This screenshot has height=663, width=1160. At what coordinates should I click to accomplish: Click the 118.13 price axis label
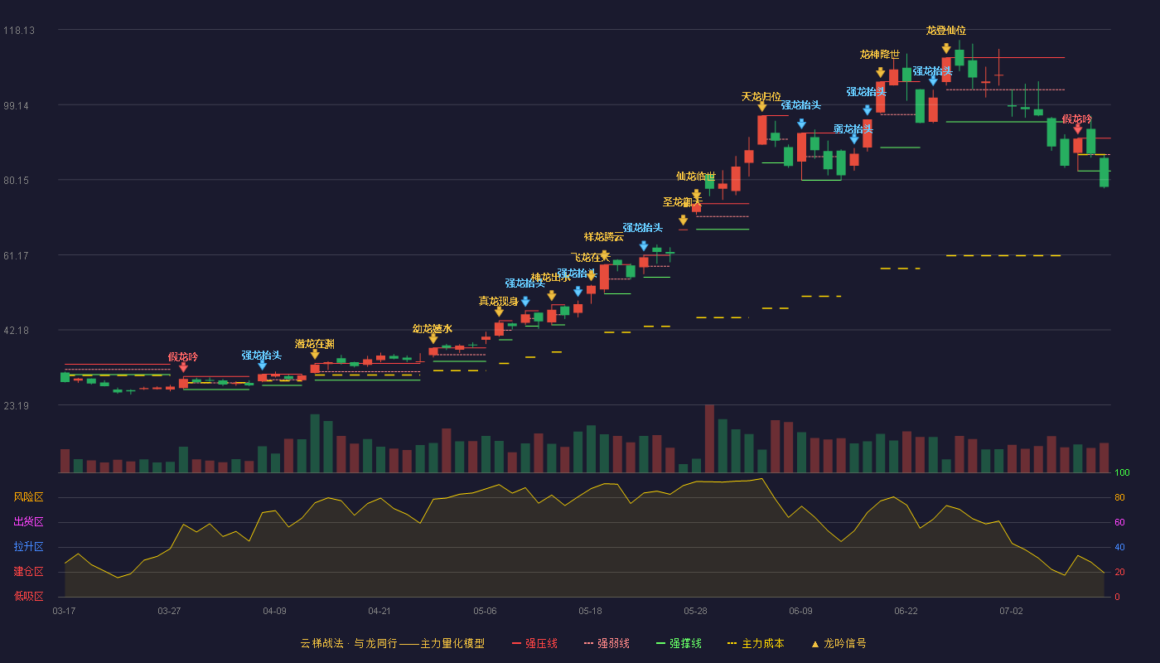[18, 31]
